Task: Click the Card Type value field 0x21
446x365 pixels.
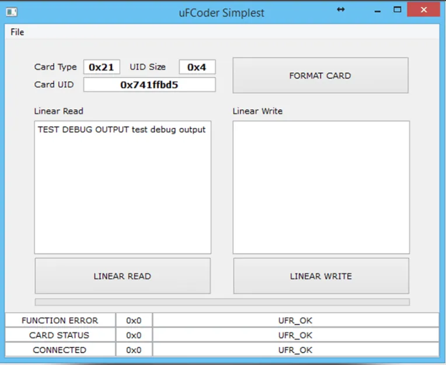Action: [x=102, y=67]
